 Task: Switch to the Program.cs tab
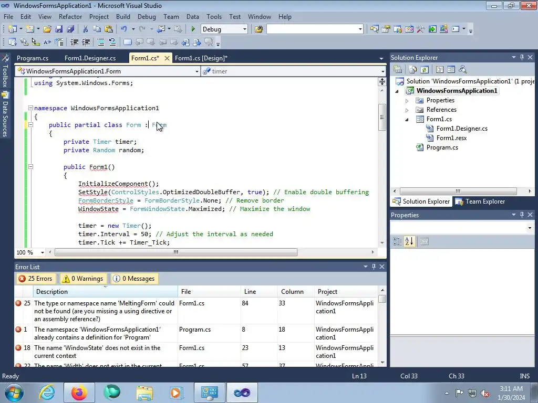[33, 58]
